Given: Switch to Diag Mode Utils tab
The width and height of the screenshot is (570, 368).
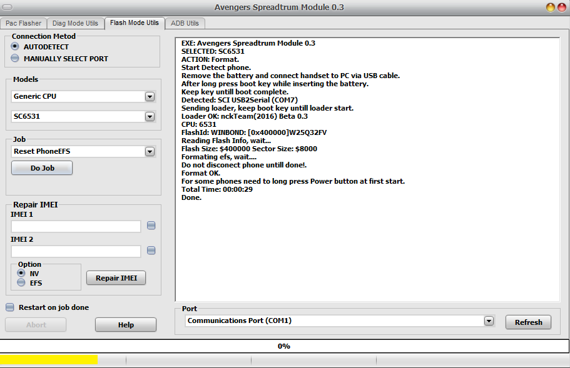Looking at the screenshot, I should [75, 23].
